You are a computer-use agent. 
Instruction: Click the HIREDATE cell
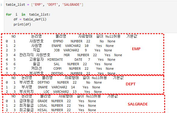(x=55, y=60)
